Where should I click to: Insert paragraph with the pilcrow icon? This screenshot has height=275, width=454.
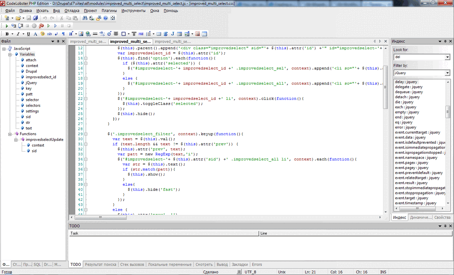click(x=63, y=34)
